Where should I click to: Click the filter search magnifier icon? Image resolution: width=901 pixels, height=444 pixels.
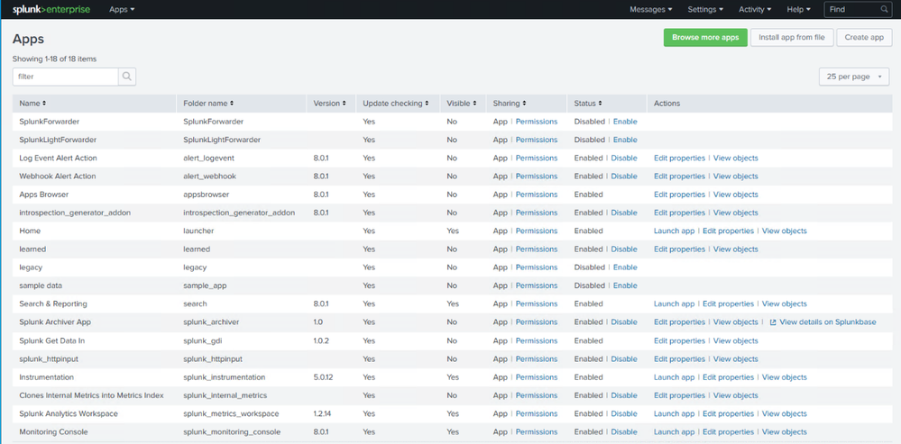coord(127,77)
